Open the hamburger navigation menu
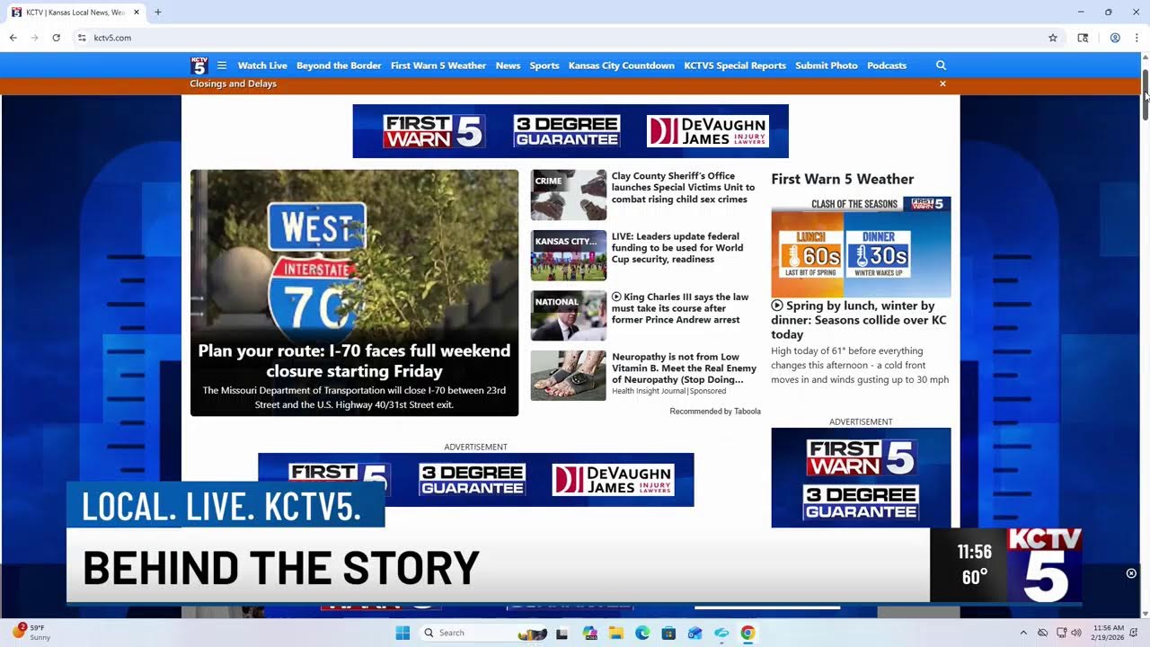 [x=222, y=66]
